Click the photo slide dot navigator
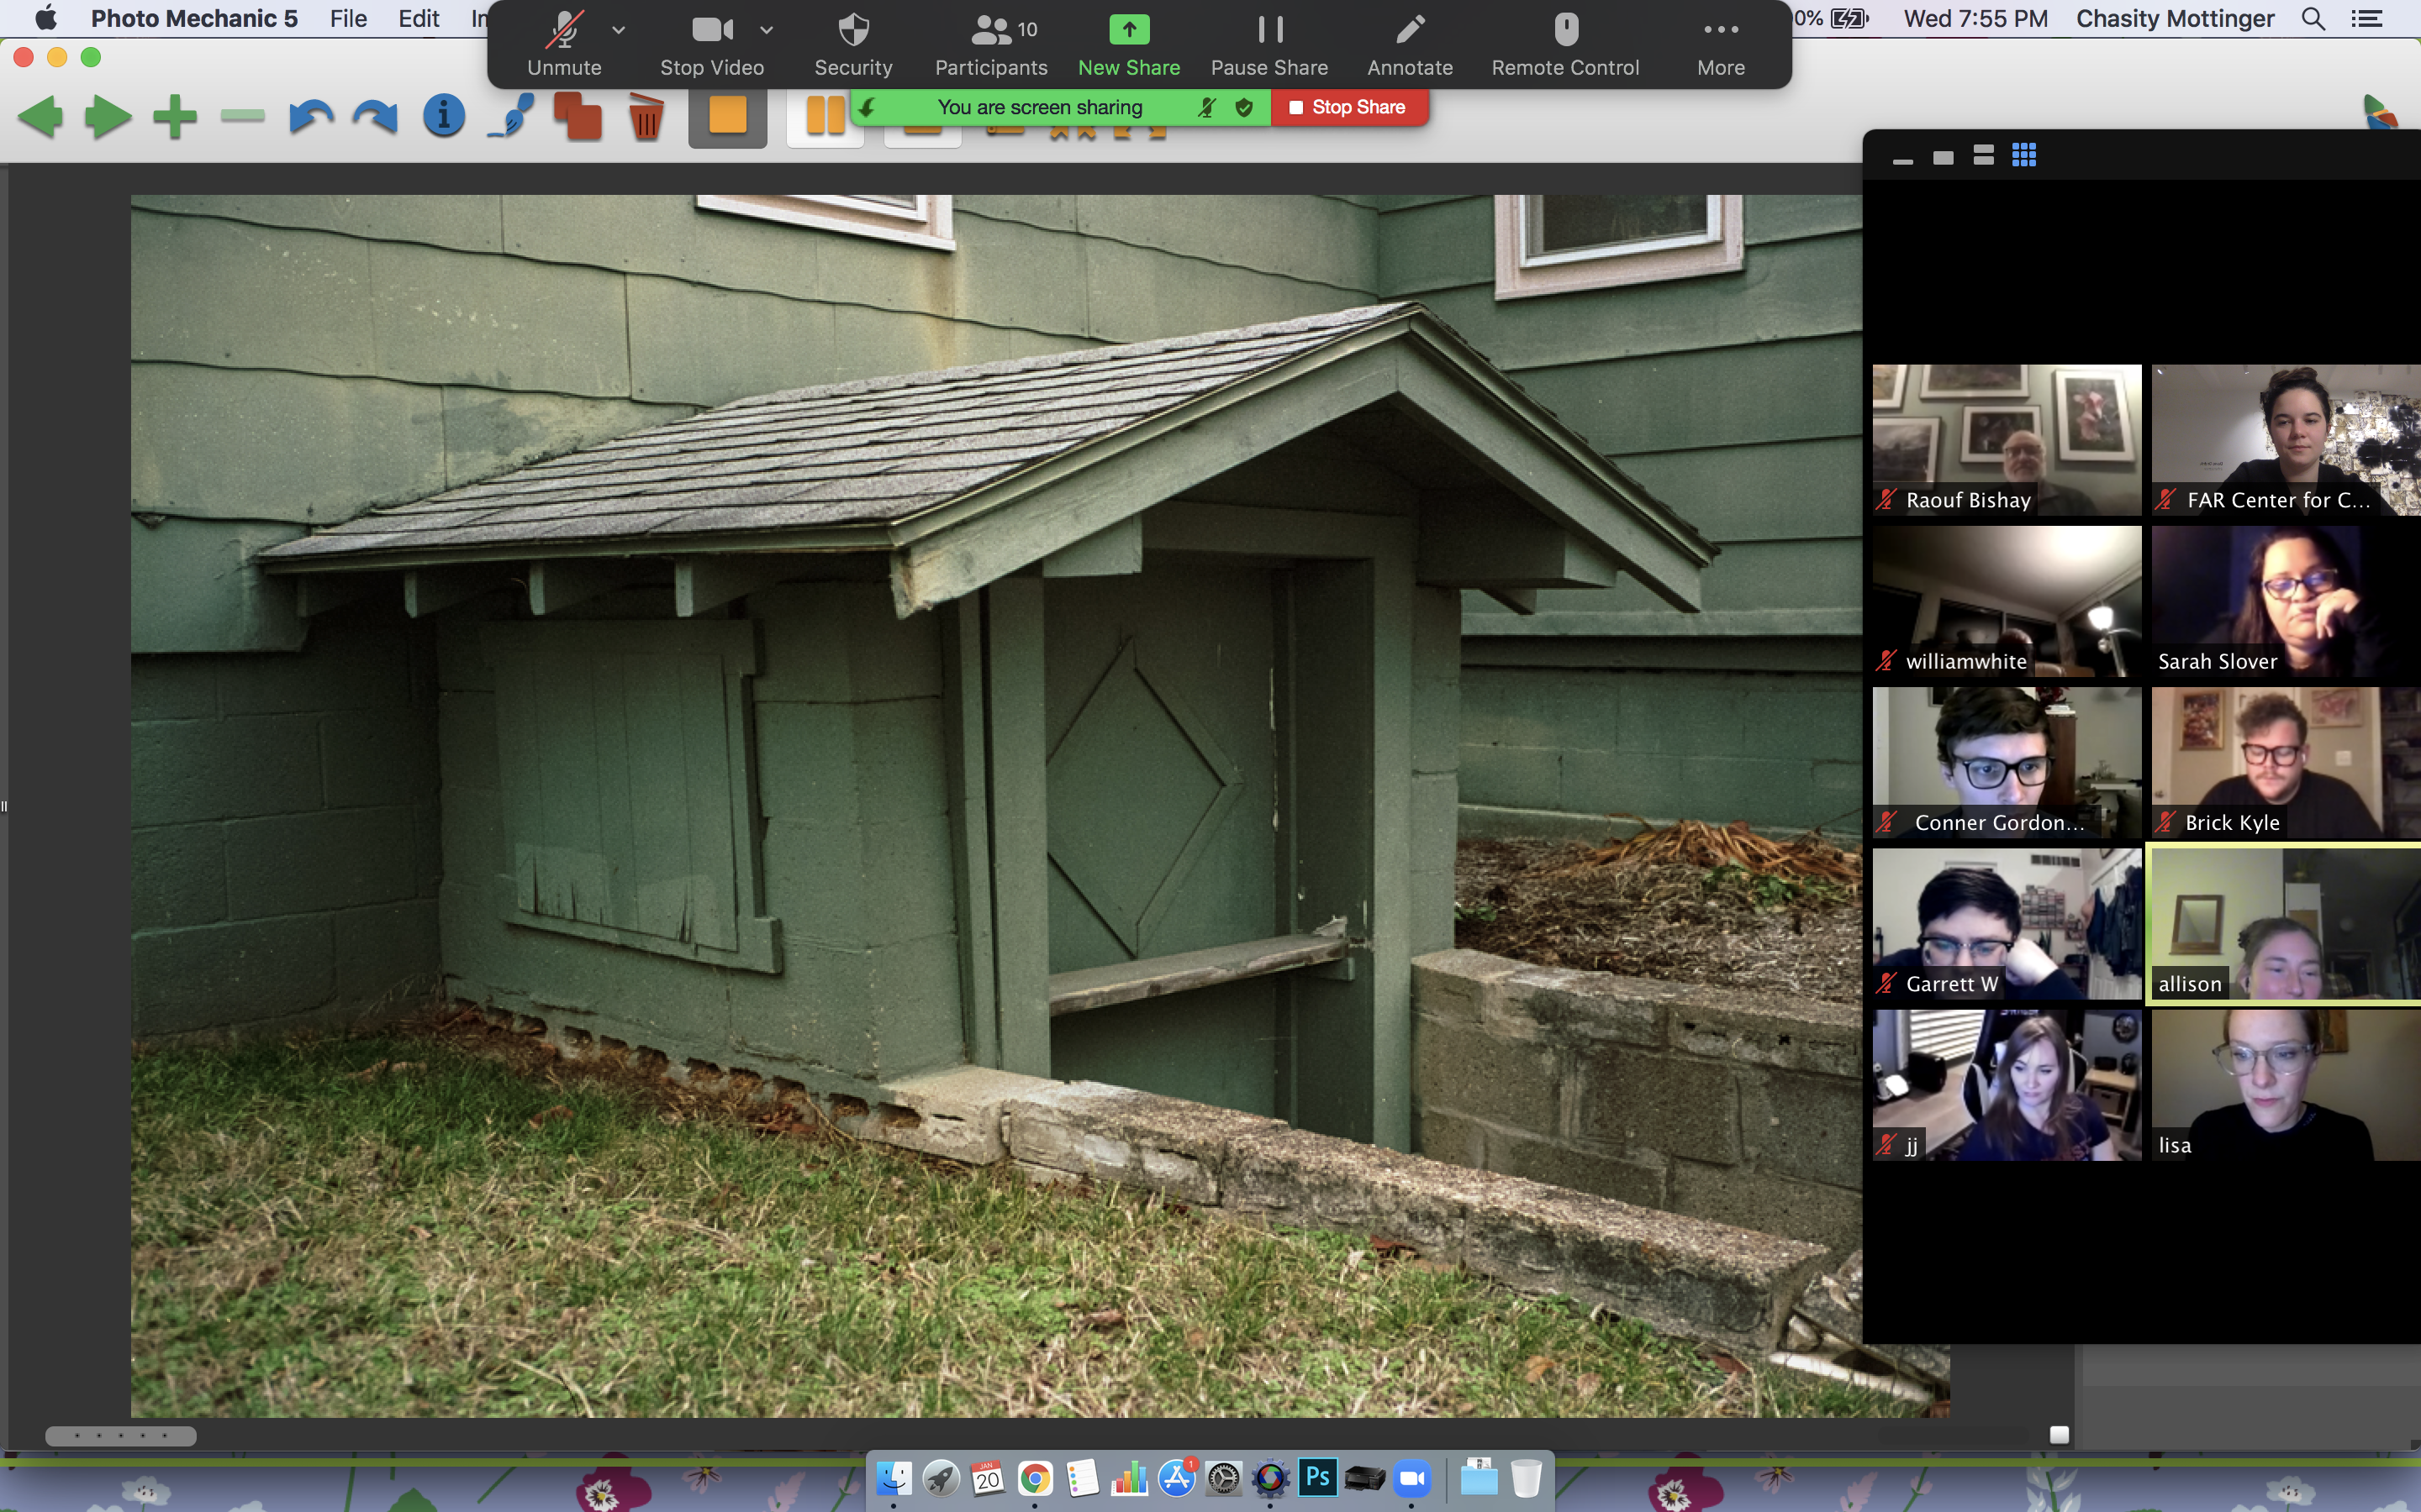Image resolution: width=2421 pixels, height=1512 pixels. coord(120,1436)
